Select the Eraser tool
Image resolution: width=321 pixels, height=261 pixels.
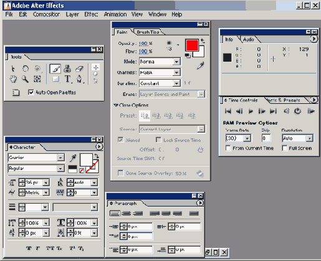pyautogui.click(x=79, y=69)
